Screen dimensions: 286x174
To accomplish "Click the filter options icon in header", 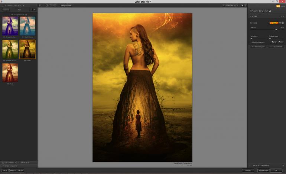I will pos(281,16).
